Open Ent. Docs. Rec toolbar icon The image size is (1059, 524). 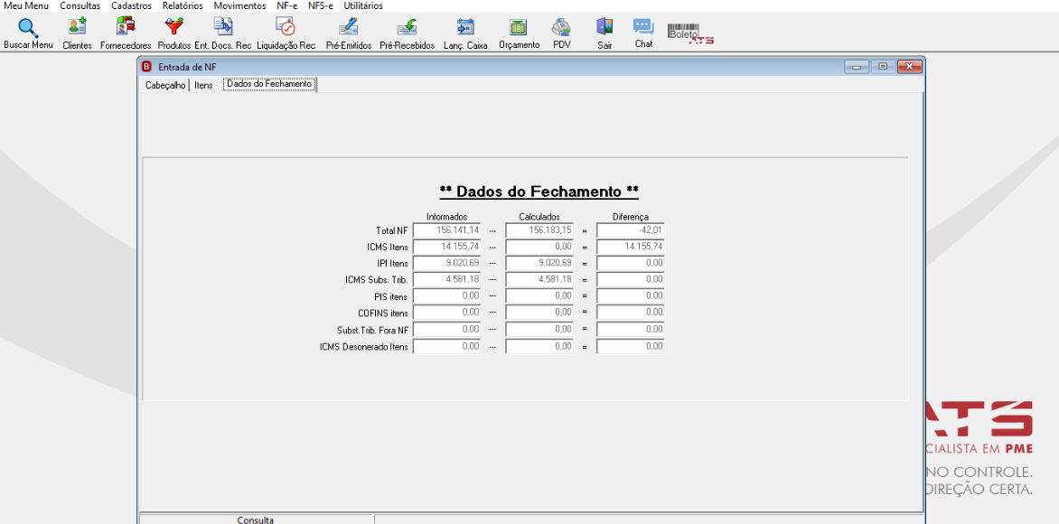point(223,33)
